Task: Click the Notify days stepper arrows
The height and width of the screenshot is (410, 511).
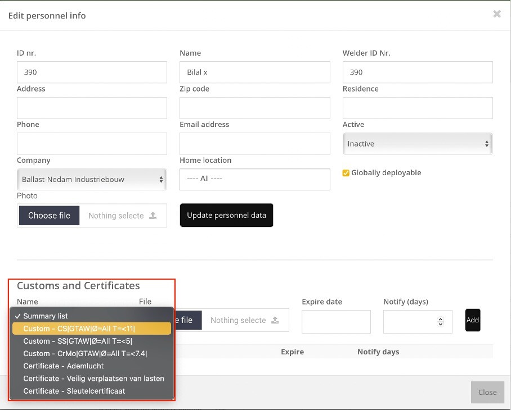Action: point(440,322)
